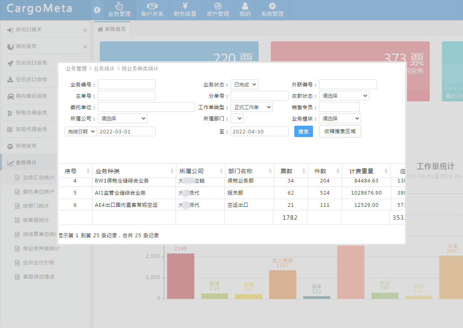Click the 业务统计 chart icon
This screenshot has width=463, height=328.
pyautogui.click(x=10, y=163)
